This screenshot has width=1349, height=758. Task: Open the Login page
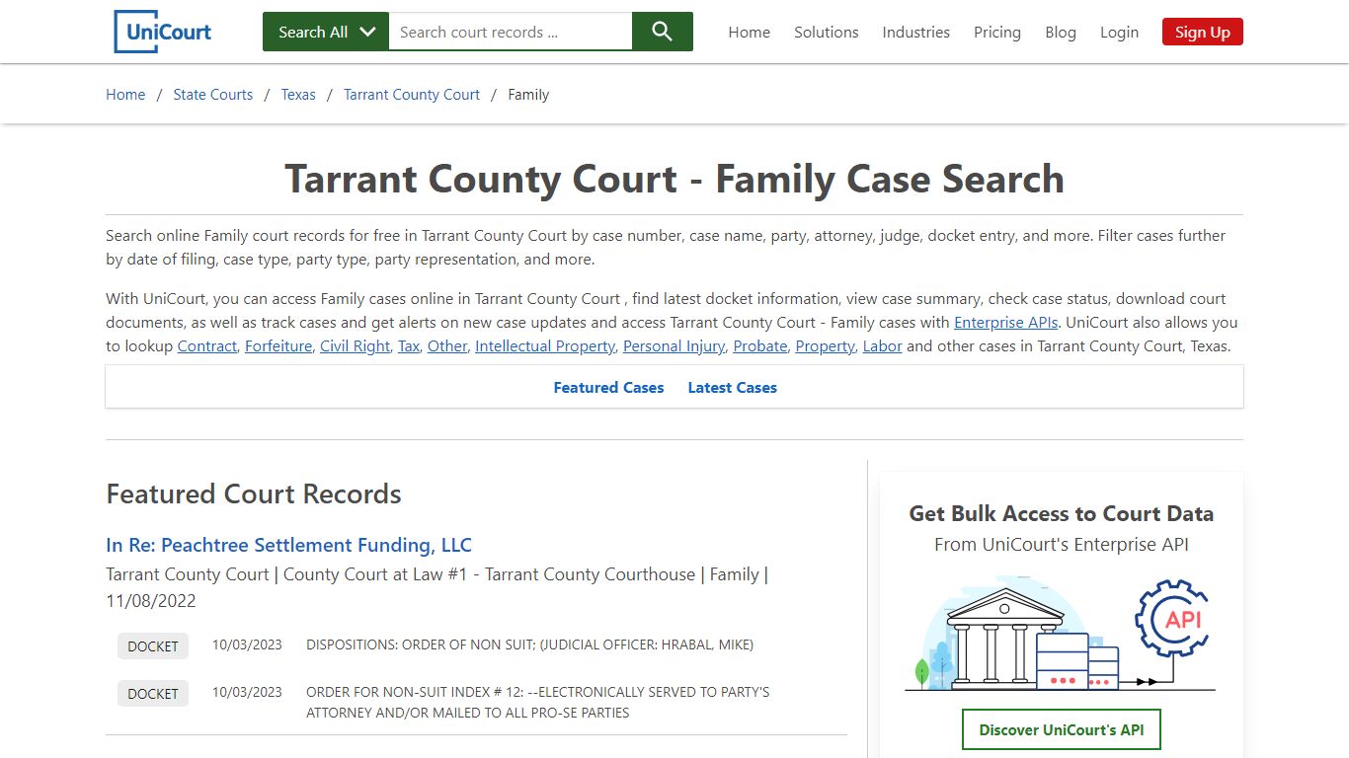(x=1119, y=32)
